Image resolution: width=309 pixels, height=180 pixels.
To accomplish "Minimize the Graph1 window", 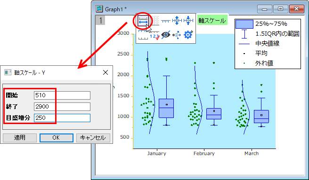I will tap(264, 9).
